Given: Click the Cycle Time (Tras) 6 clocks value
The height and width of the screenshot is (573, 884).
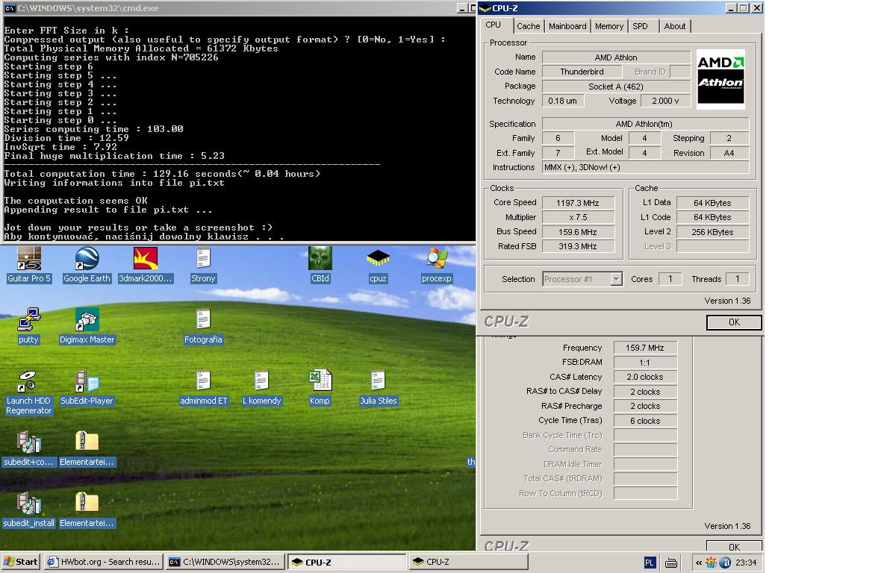Looking at the screenshot, I should pos(645,421).
